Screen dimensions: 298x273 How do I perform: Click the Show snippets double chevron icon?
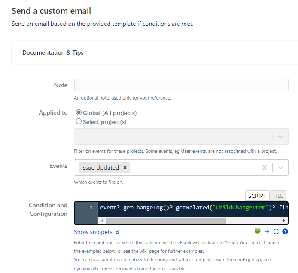(x=117, y=232)
